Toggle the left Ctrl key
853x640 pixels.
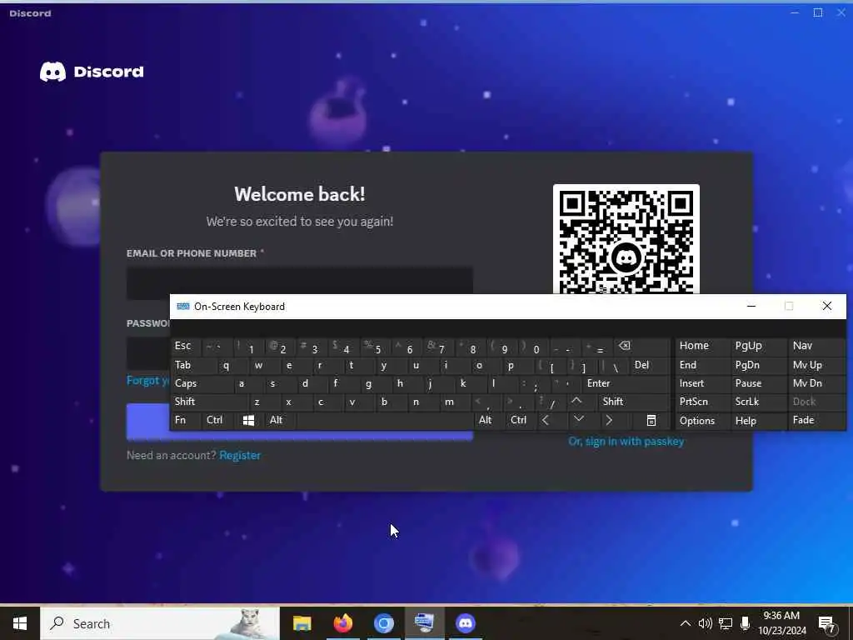(217, 420)
